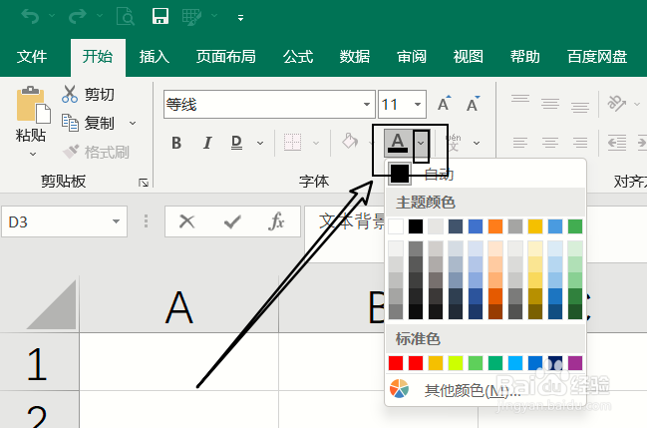Click the Name Box showing D3
Viewport: 647px width, 428px height.
[56, 221]
